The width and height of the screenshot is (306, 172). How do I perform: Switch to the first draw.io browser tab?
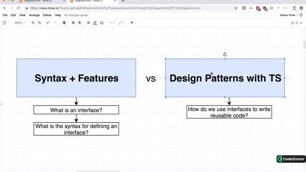(x=42, y=1)
